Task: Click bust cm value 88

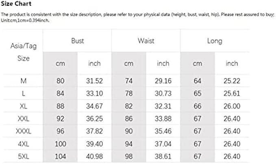Action: (x=60, y=106)
